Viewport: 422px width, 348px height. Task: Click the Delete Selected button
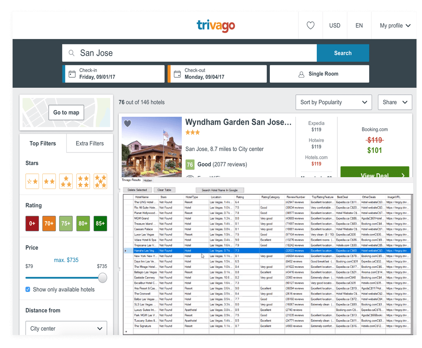pos(137,190)
